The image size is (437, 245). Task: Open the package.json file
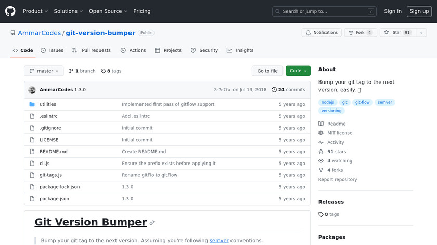coord(54,199)
